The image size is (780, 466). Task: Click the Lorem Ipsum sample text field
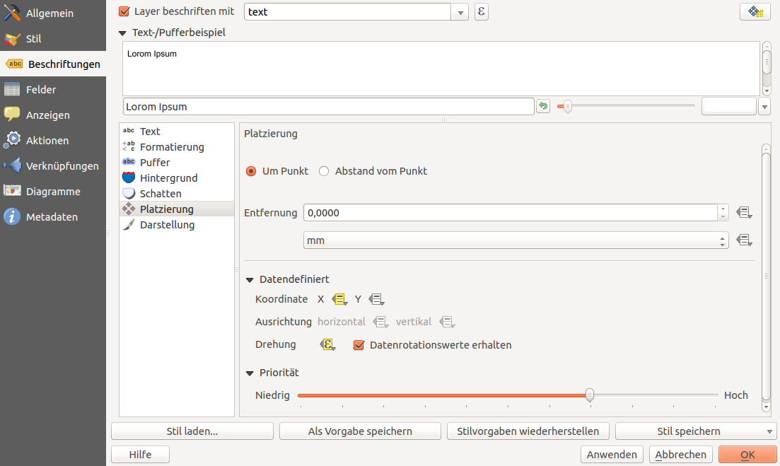pos(328,107)
